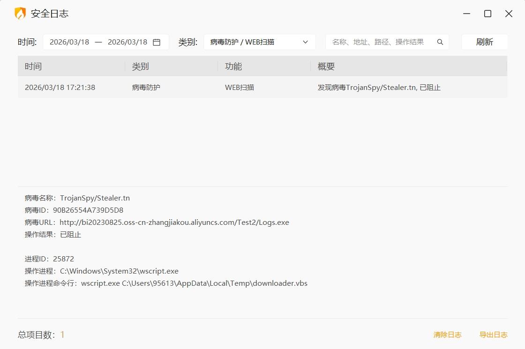The image size is (525, 349).
Task: Click the search magnifier icon
Action: click(440, 42)
